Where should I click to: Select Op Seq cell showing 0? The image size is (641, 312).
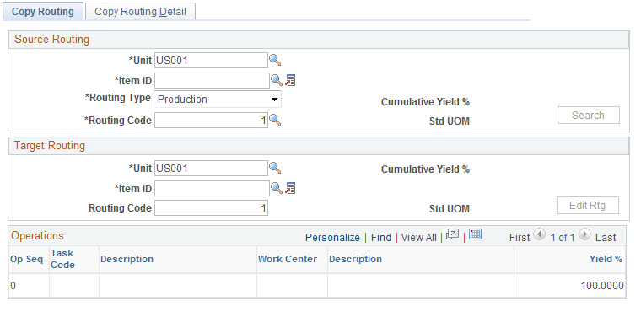13,286
